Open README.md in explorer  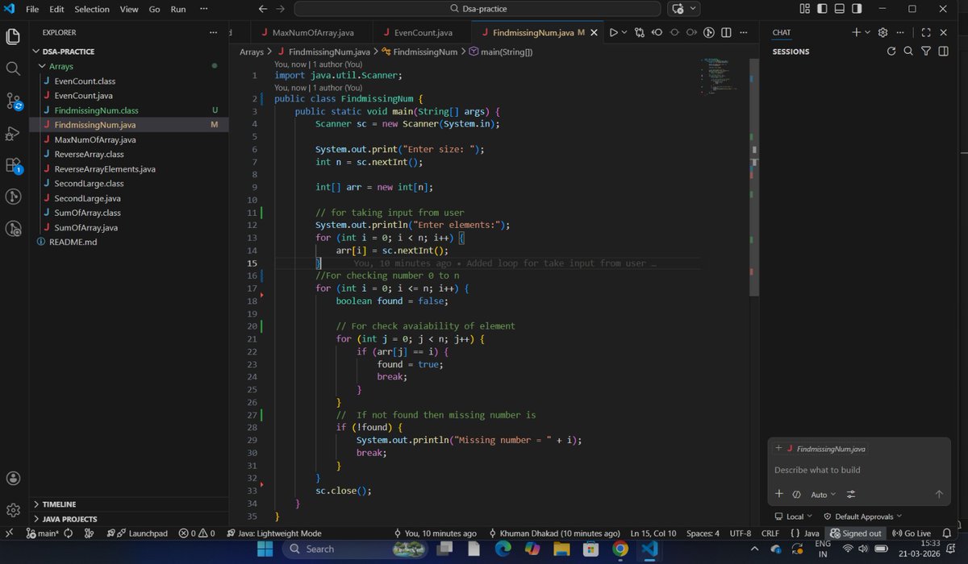[73, 242]
